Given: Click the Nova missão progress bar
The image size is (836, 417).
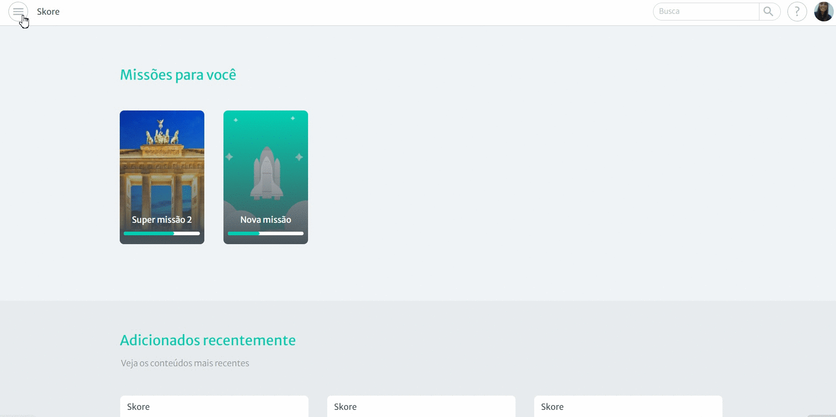Looking at the screenshot, I should click(x=266, y=233).
